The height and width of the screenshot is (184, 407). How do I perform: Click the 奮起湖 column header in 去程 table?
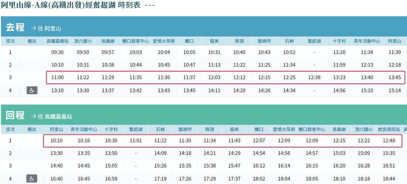click(314, 41)
